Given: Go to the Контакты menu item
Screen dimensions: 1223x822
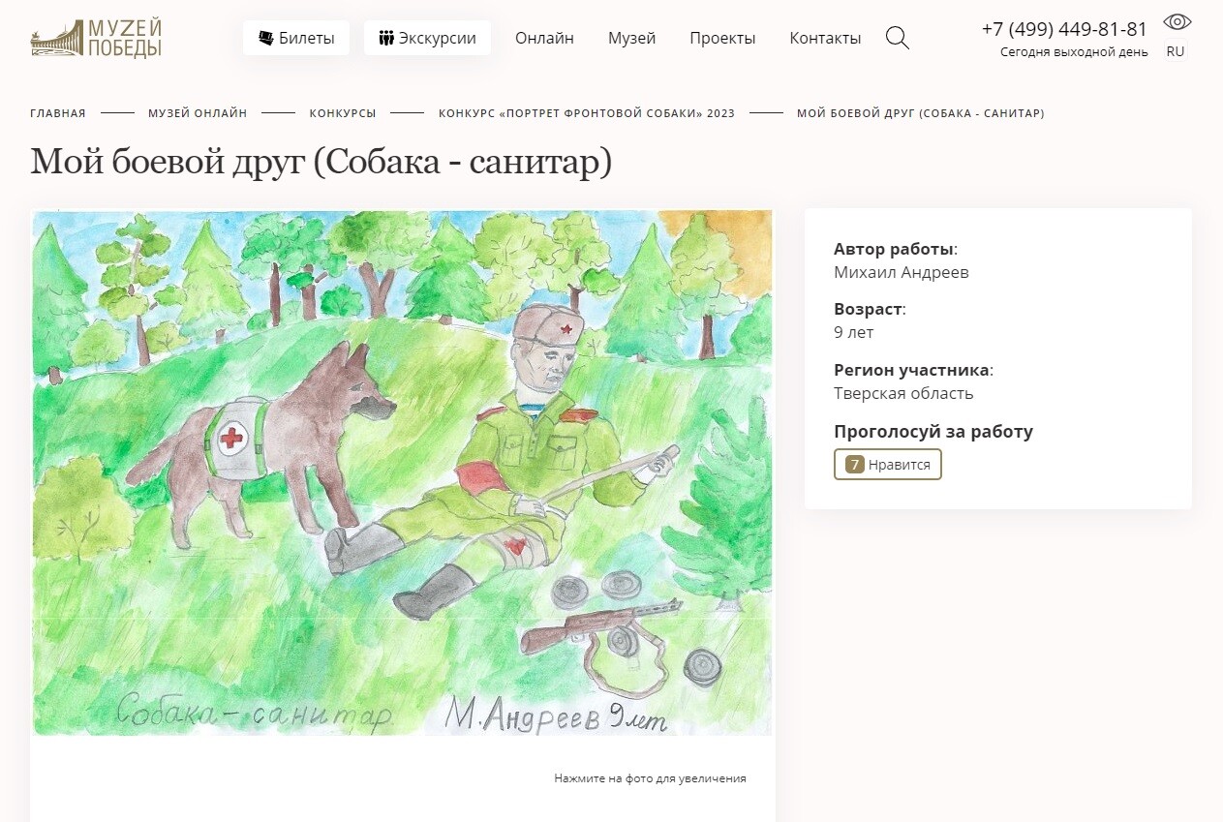Looking at the screenshot, I should (825, 38).
